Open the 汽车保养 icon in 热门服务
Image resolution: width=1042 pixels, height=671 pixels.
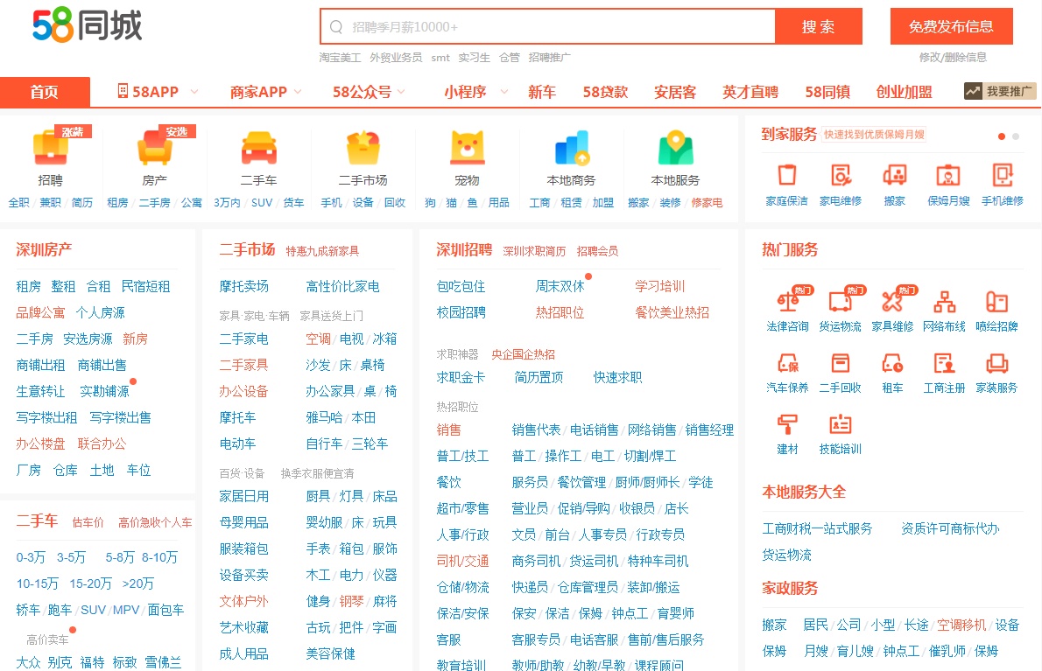pyautogui.click(x=788, y=363)
